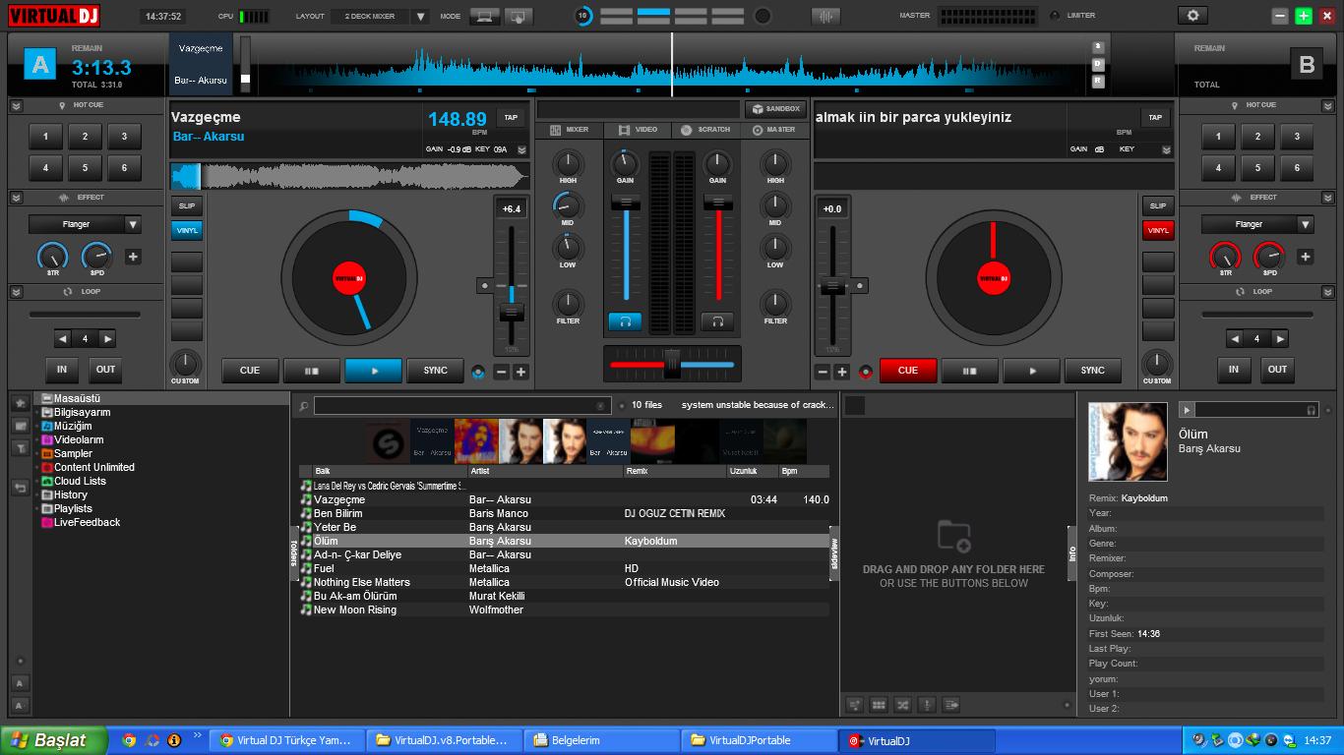Image resolution: width=1344 pixels, height=755 pixels.
Task: Click left deck SYNC button
Action: coord(435,371)
